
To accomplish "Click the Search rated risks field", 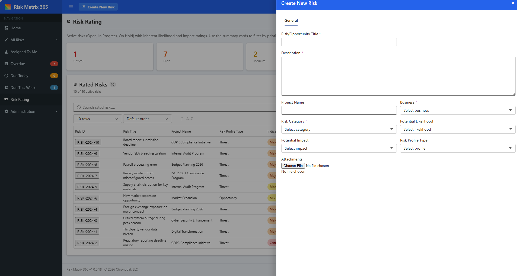I will (x=175, y=107).
